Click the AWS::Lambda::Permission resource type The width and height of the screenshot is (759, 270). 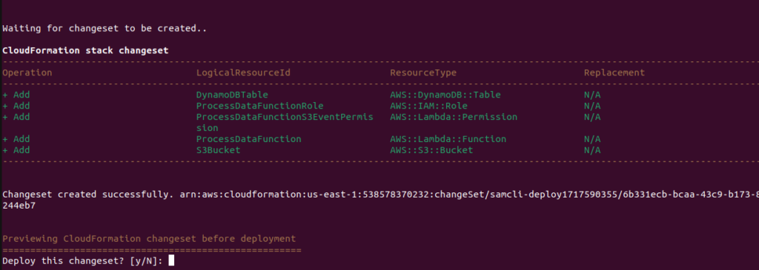[454, 117]
